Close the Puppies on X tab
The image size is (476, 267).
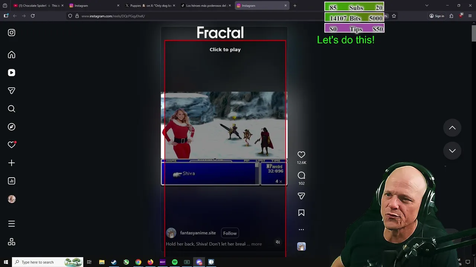coord(174,6)
